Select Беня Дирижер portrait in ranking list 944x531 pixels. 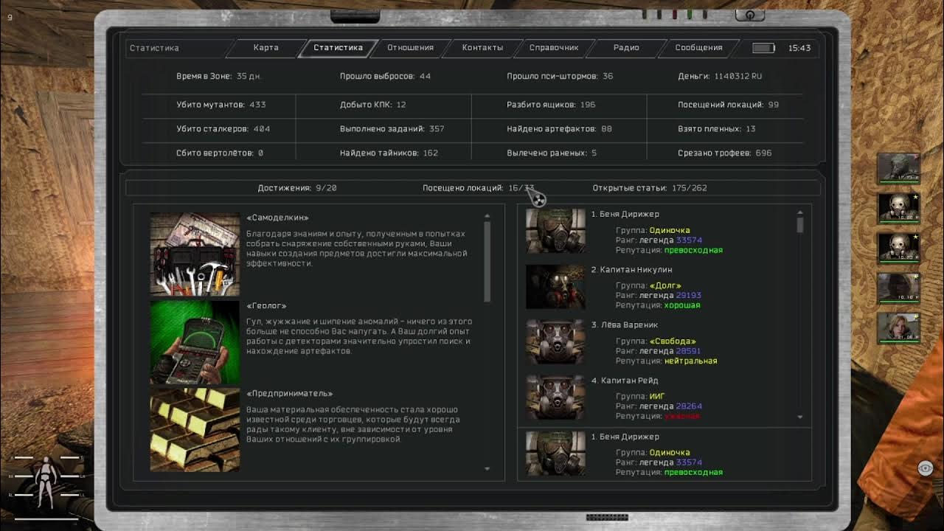pos(555,231)
